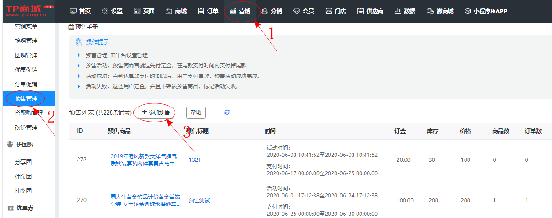The image size is (552, 218).
Task: Open product link for presale 272
Action: (x=145, y=160)
